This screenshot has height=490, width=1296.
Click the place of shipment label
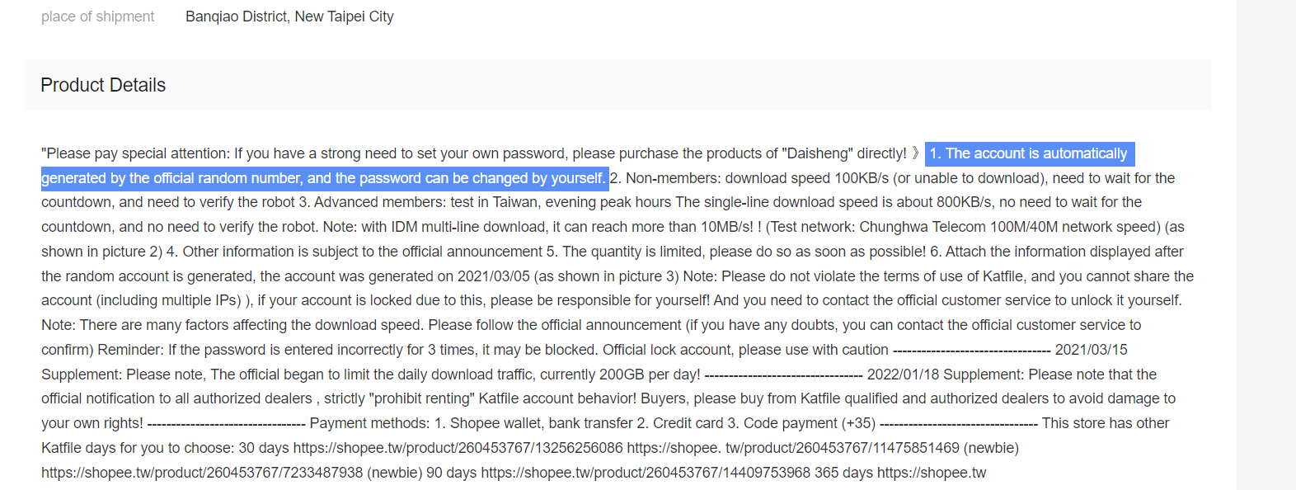[98, 16]
